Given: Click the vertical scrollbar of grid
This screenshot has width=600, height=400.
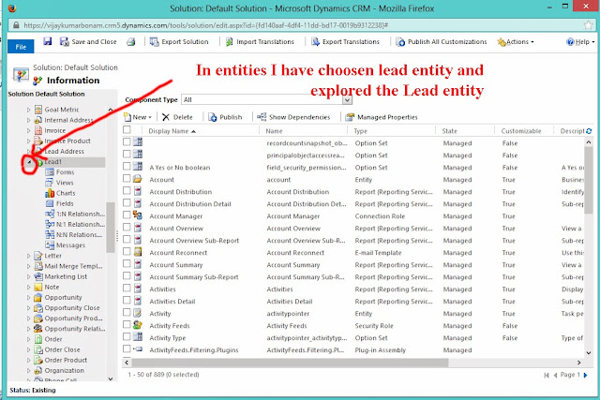Looking at the screenshot, I should [x=589, y=181].
